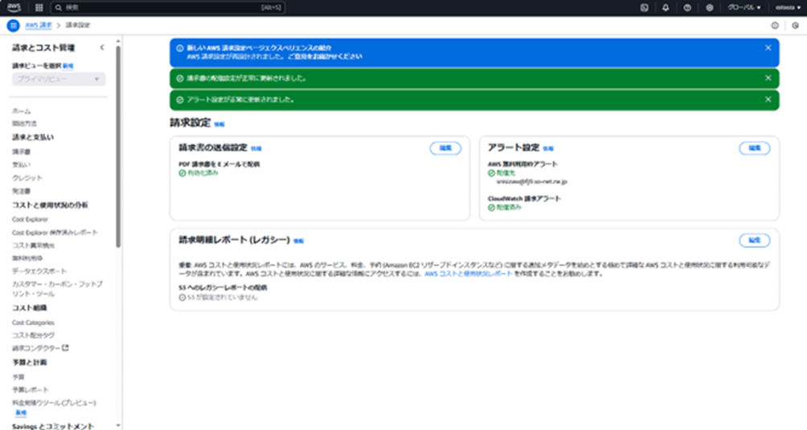Open 支払い in the sidebar
The width and height of the screenshot is (807, 430).
pyautogui.click(x=22, y=165)
